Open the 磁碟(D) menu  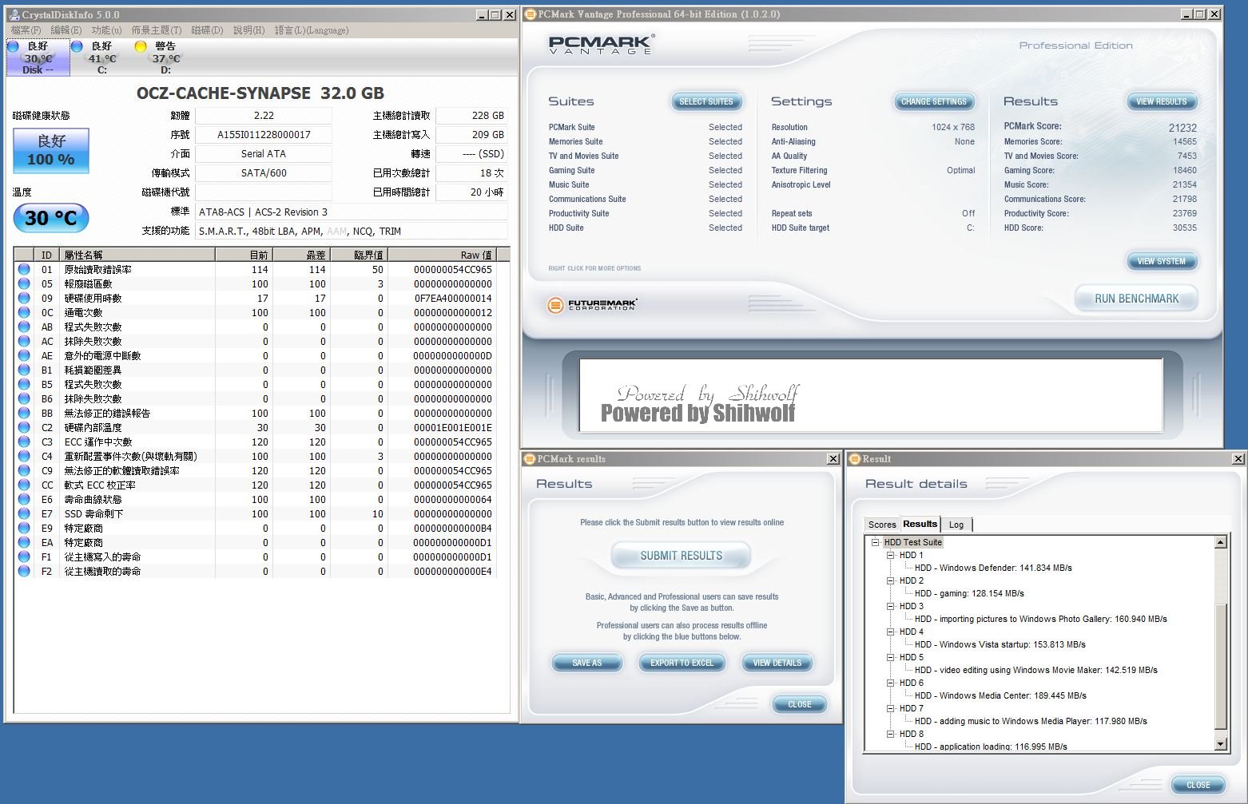pyautogui.click(x=207, y=30)
